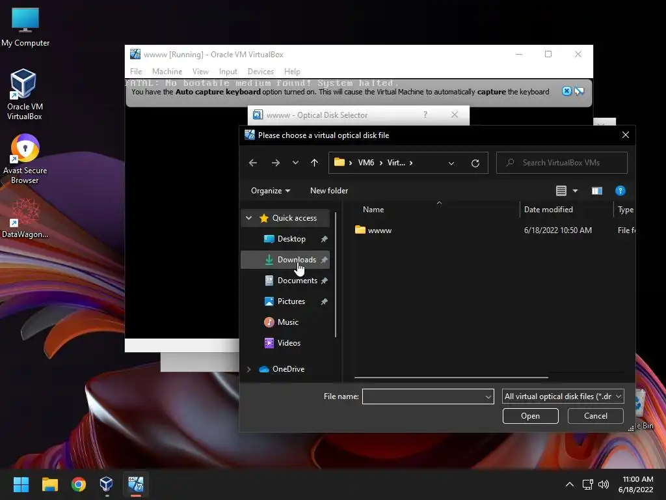Go forward in file dialog navigation
The image size is (666, 500).
click(x=276, y=163)
